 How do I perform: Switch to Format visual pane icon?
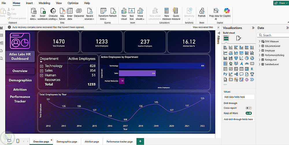238,38
